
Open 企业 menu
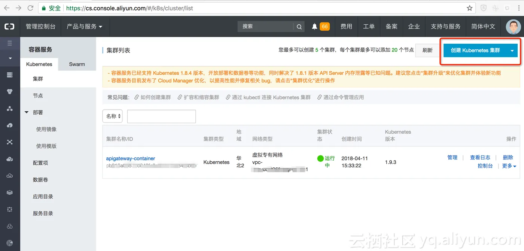[x=414, y=27]
